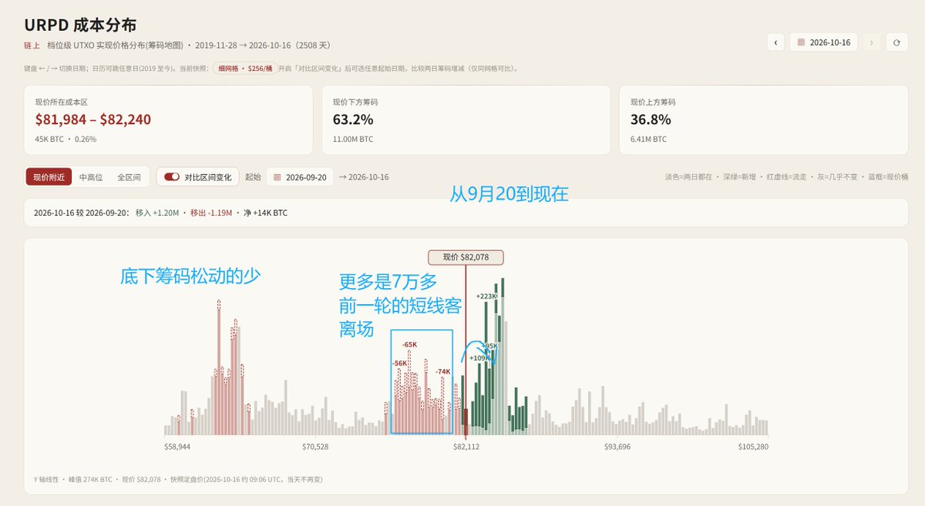Viewport: 925px width, 506px height.
Task: Click the -65K bar label in the chart
Action: coord(409,344)
